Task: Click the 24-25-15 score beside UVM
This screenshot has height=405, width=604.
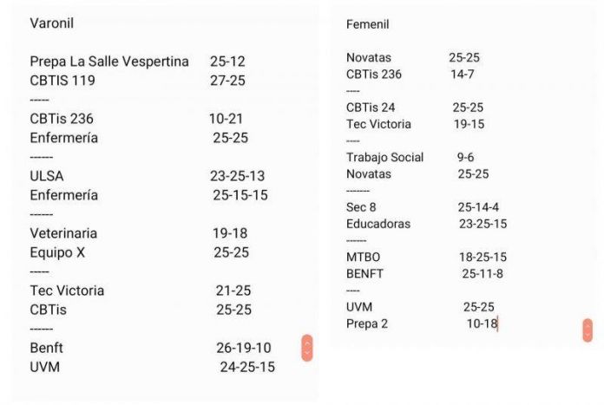Action: point(247,367)
